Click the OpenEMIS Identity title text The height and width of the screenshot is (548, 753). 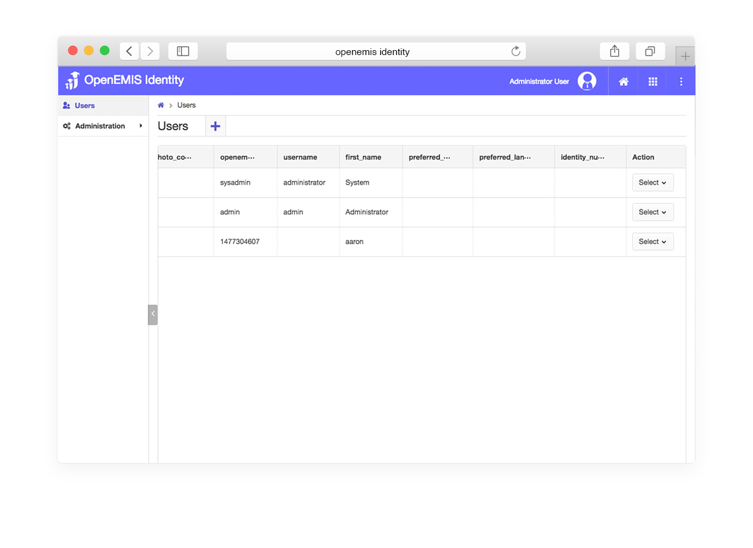(134, 80)
